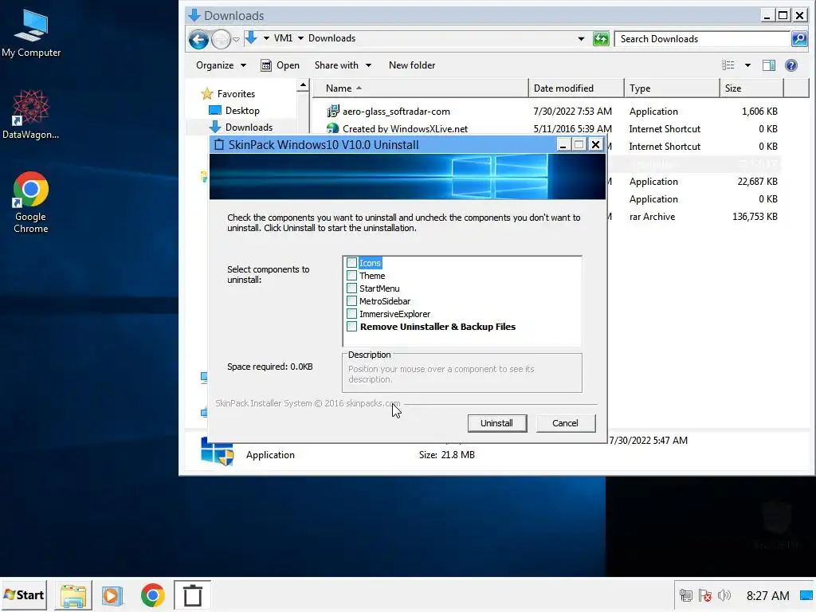Check the Theme component checkbox
The height and width of the screenshot is (612, 816).
click(x=351, y=276)
